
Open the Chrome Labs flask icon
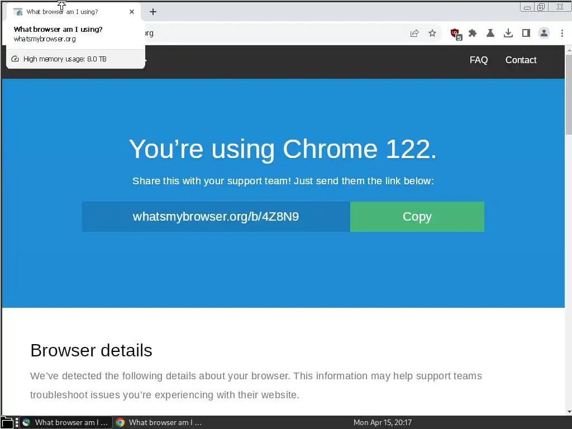tap(490, 33)
